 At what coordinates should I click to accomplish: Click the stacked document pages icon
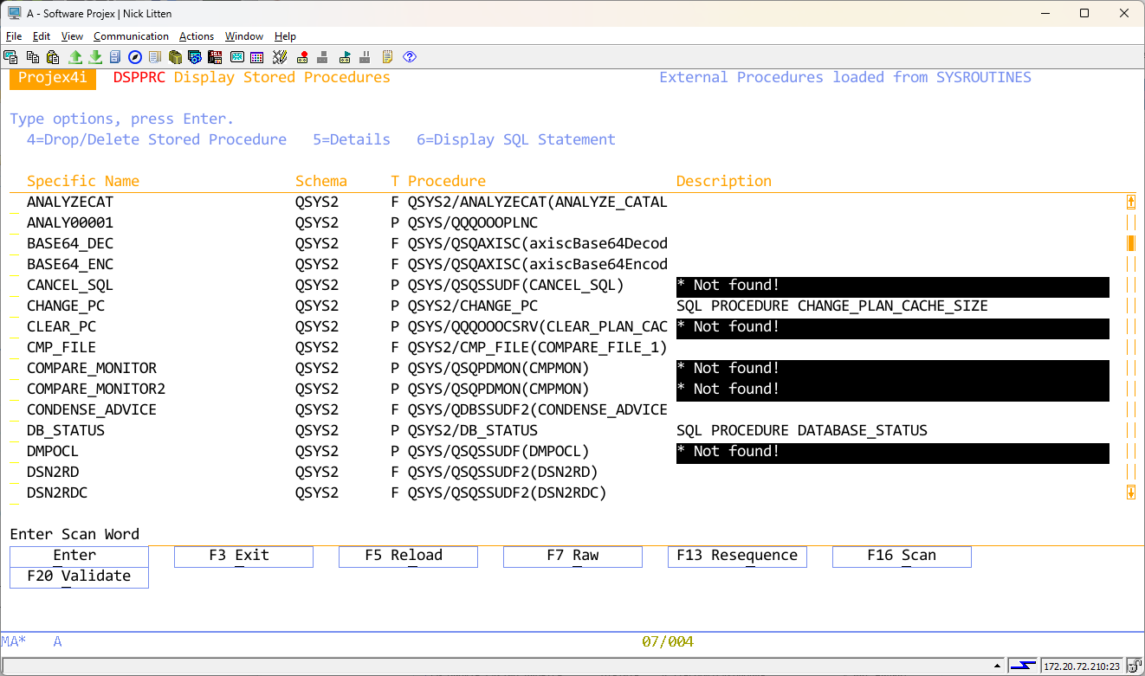click(x=155, y=57)
